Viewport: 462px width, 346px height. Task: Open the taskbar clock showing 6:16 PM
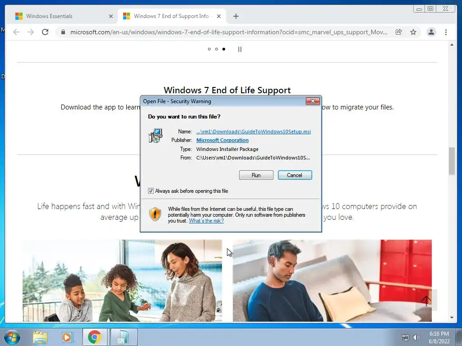(439, 337)
